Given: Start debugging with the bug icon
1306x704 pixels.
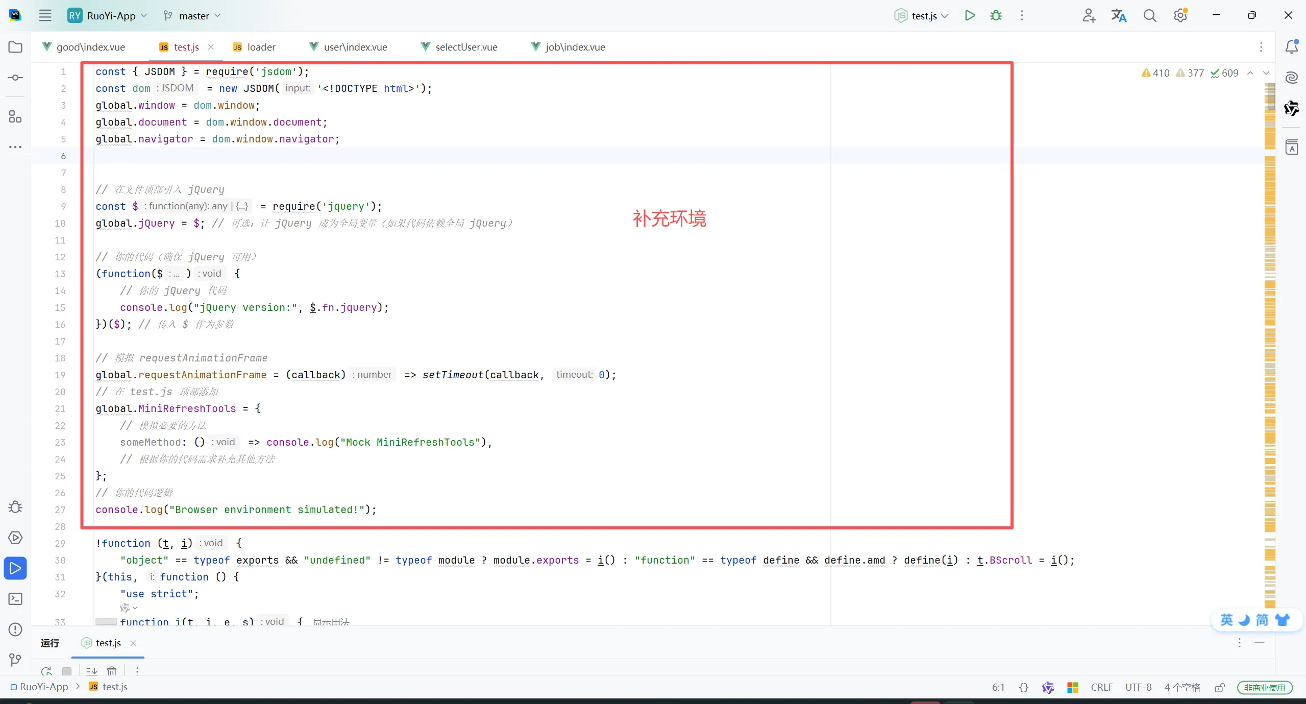Looking at the screenshot, I should click(996, 15).
